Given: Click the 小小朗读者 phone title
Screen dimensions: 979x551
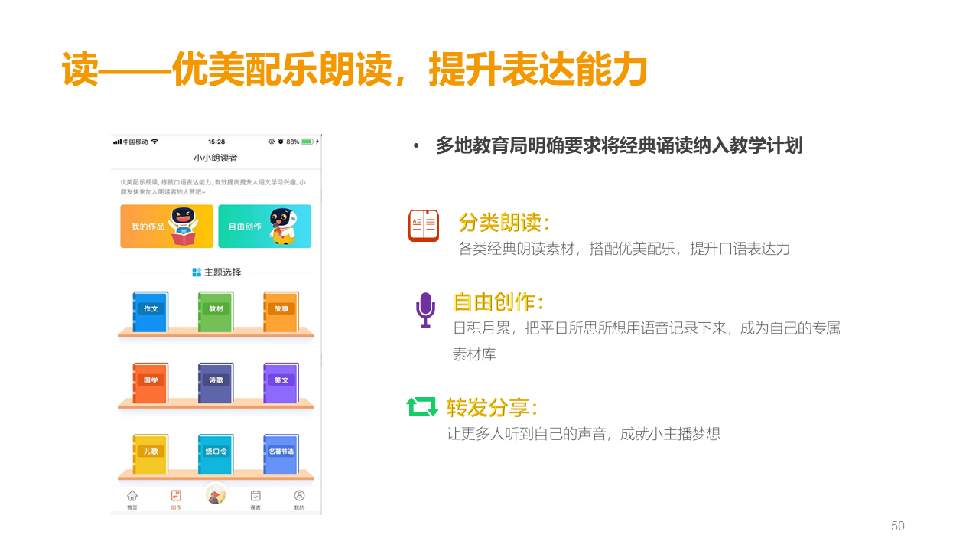Looking at the screenshot, I should coord(216,158).
